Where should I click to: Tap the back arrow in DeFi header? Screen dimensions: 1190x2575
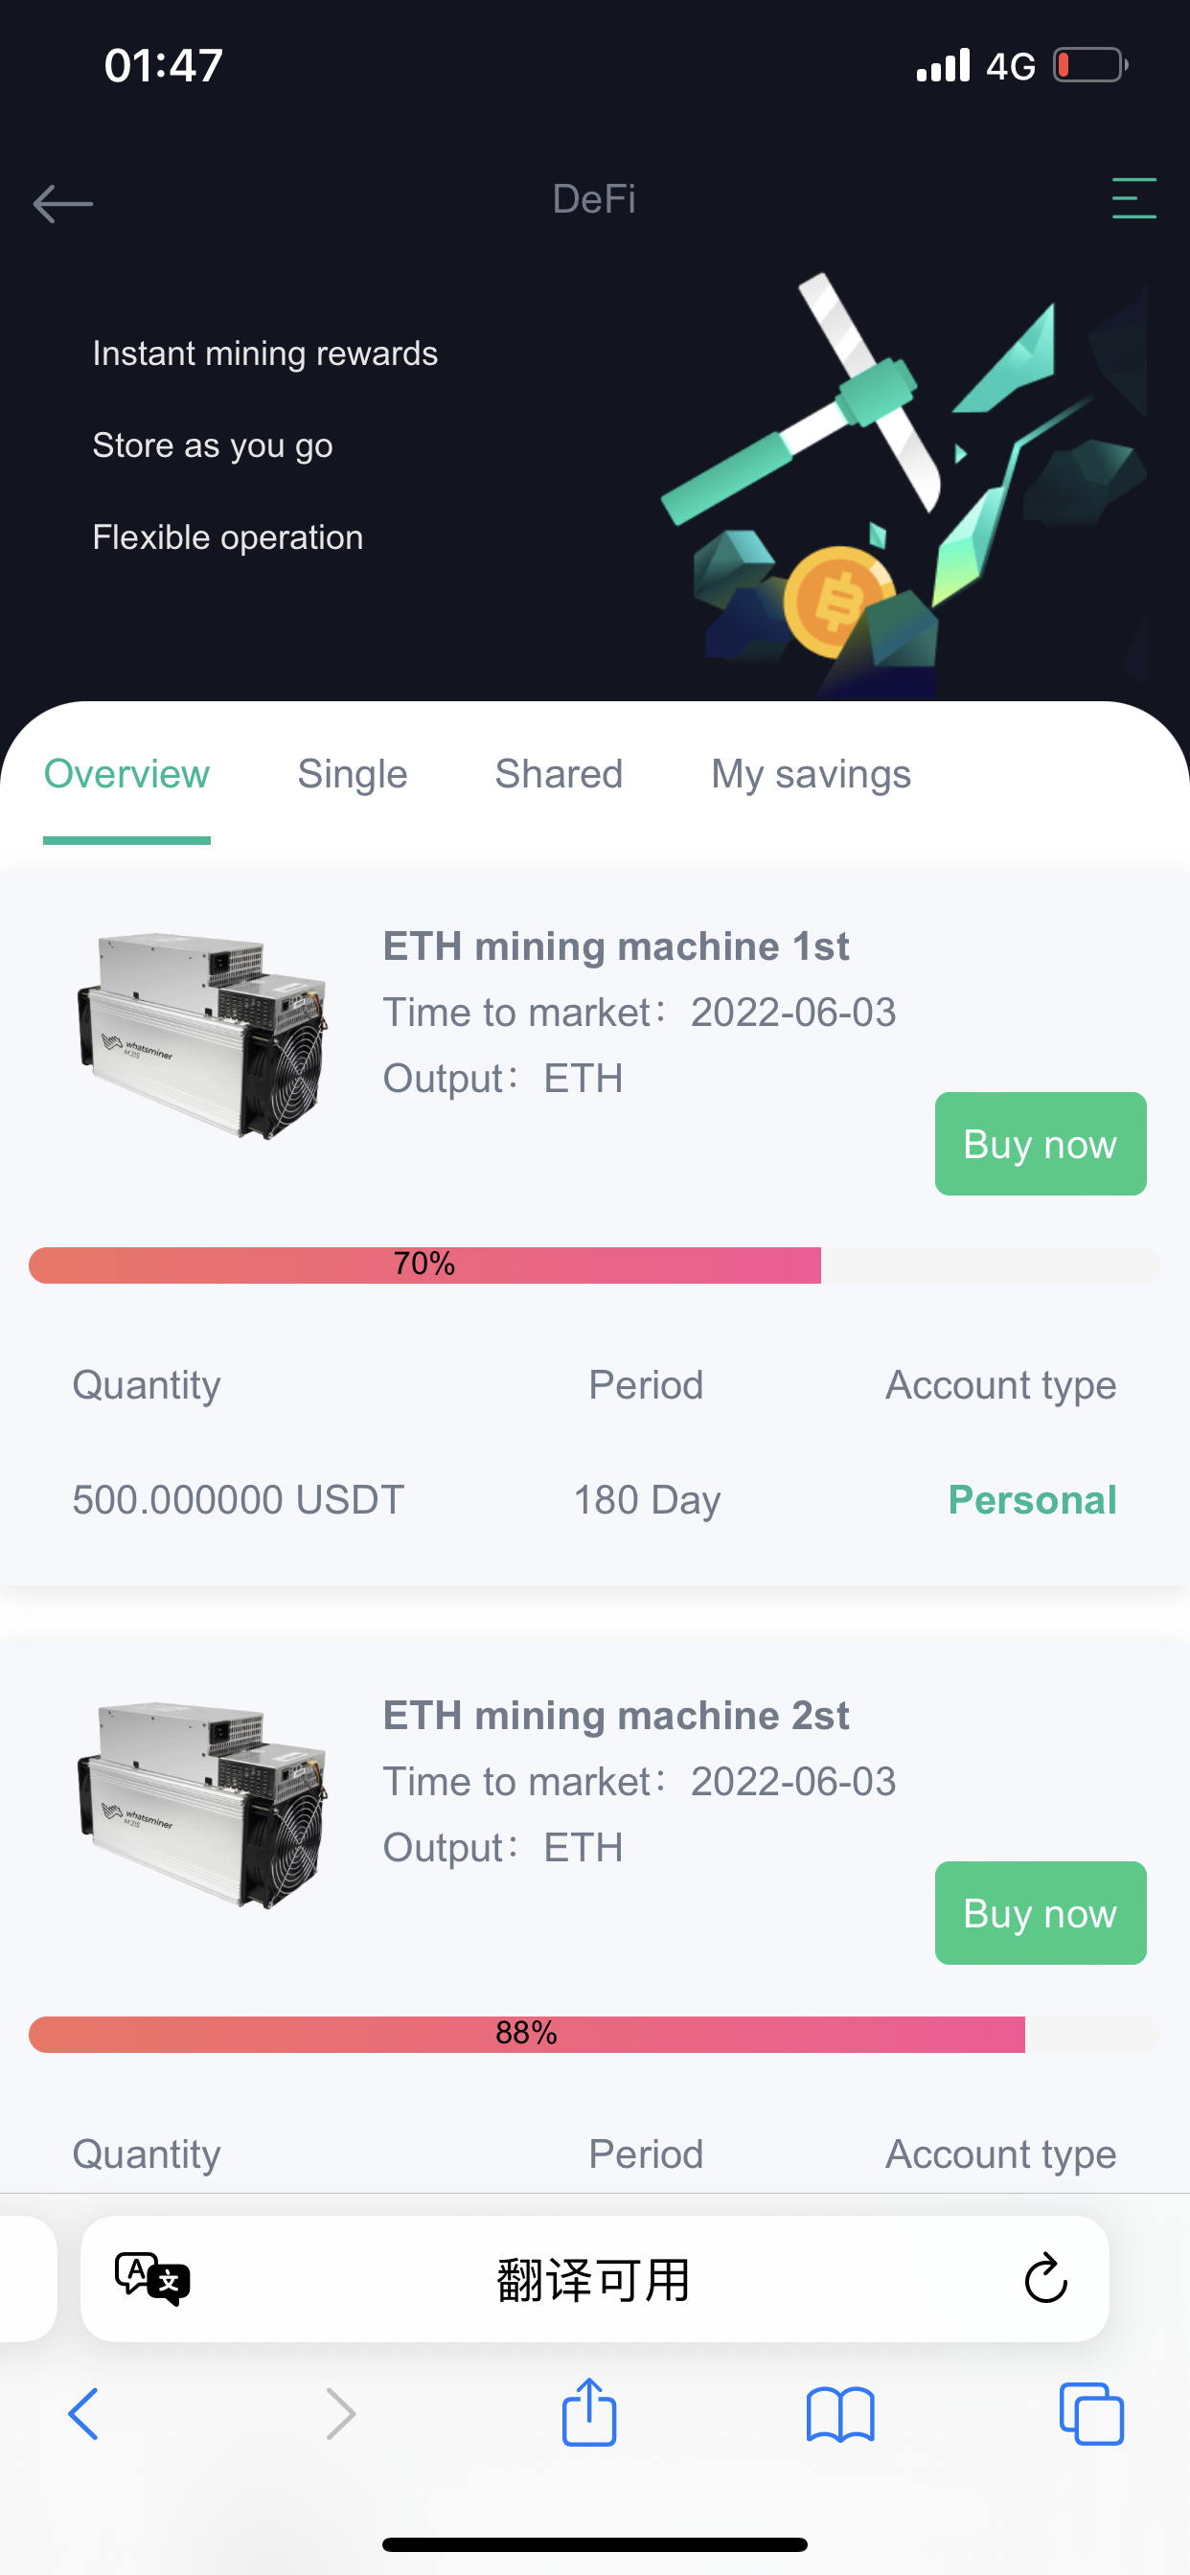click(x=63, y=203)
